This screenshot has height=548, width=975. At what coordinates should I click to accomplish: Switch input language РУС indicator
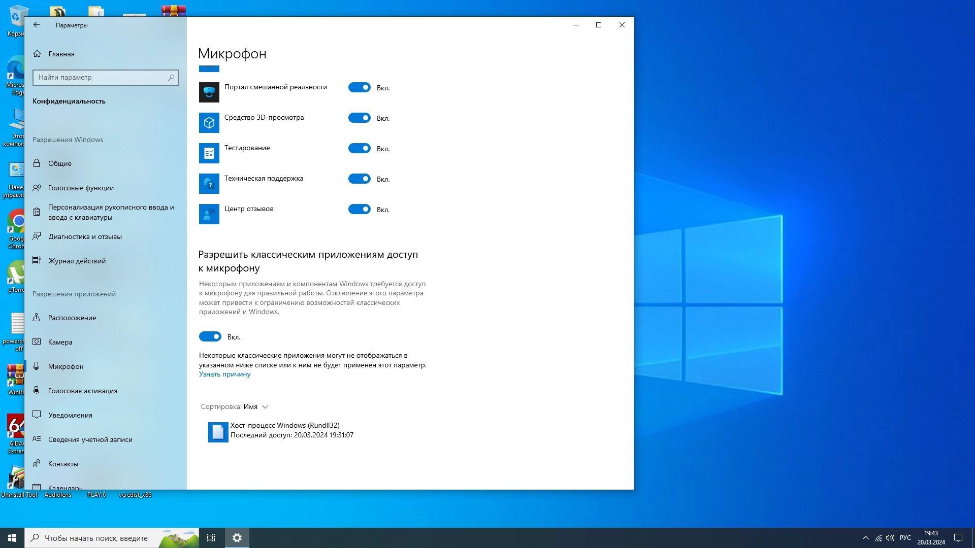pyautogui.click(x=905, y=538)
